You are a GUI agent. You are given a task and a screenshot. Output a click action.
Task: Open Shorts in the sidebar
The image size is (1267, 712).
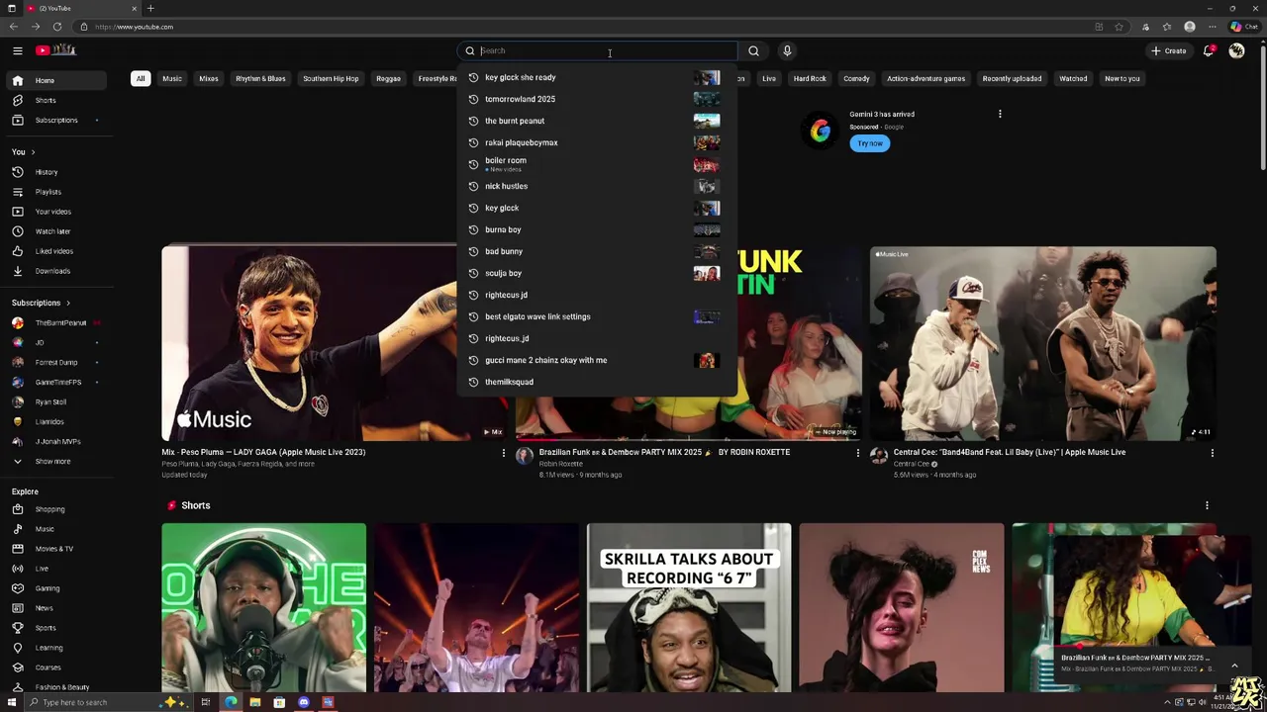click(x=57, y=100)
